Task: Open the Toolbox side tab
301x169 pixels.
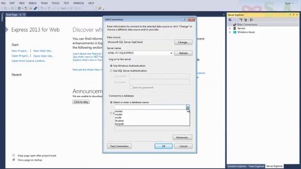Action: click(x=2, y=17)
